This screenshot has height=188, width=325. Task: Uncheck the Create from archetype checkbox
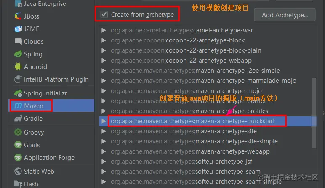104,14
